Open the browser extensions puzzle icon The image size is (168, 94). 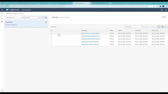[160, 6]
